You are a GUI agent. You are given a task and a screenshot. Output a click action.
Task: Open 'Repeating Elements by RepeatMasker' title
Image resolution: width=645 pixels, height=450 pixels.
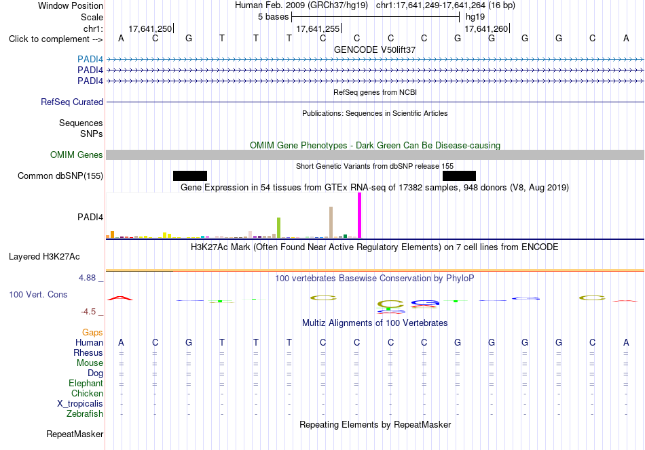[375, 425]
